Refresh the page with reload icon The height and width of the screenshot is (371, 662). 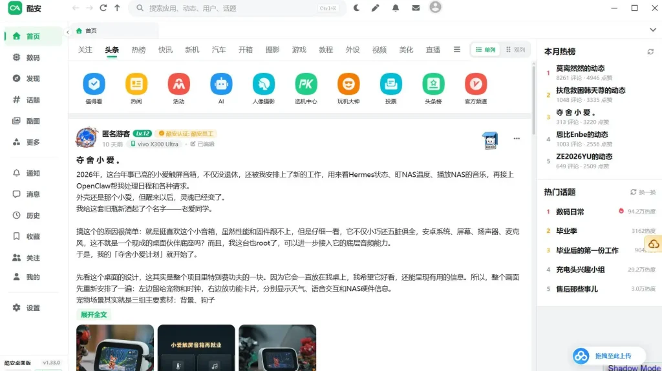pos(103,8)
